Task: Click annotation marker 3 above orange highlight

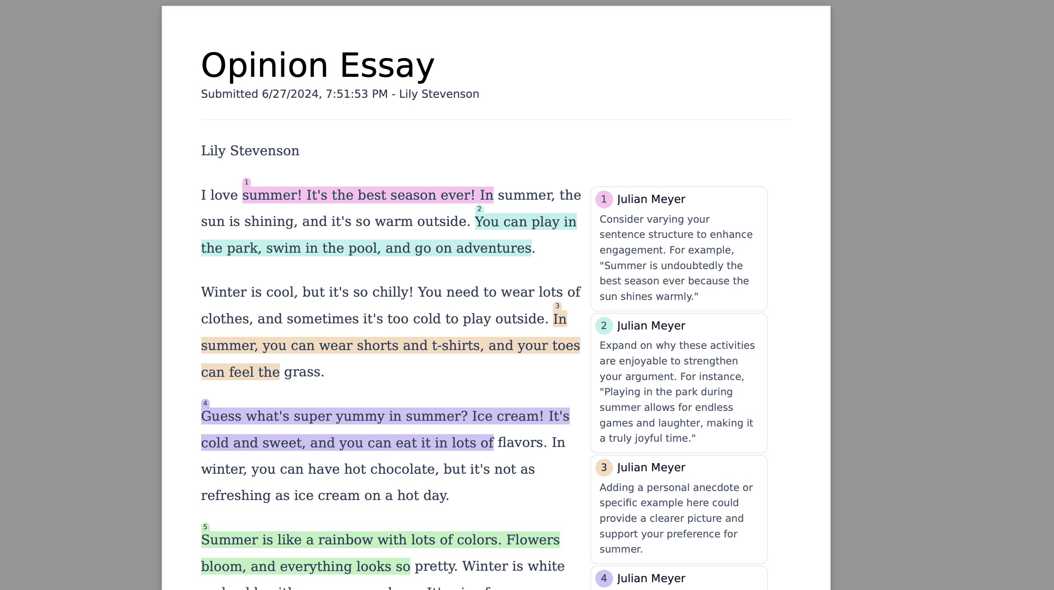Action: click(557, 306)
